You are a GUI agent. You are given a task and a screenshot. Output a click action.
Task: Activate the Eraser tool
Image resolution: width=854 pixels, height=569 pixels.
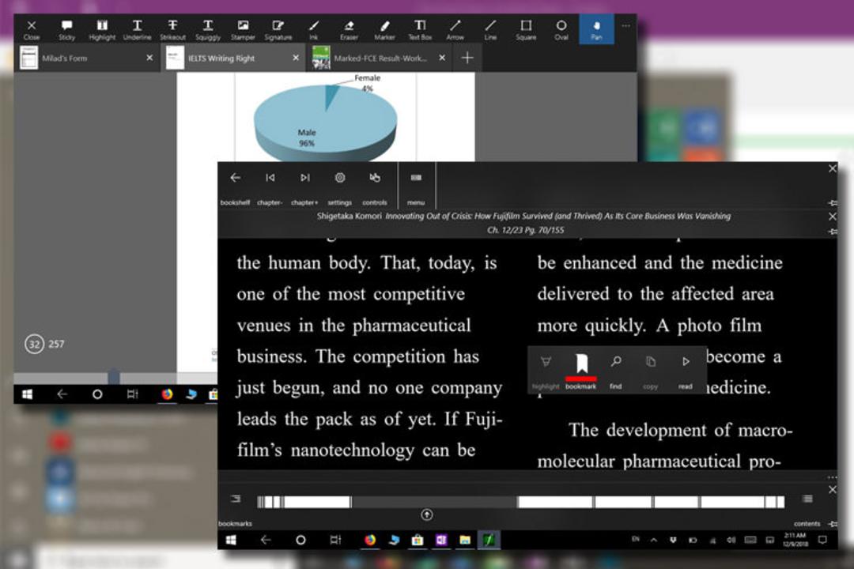pyautogui.click(x=350, y=30)
